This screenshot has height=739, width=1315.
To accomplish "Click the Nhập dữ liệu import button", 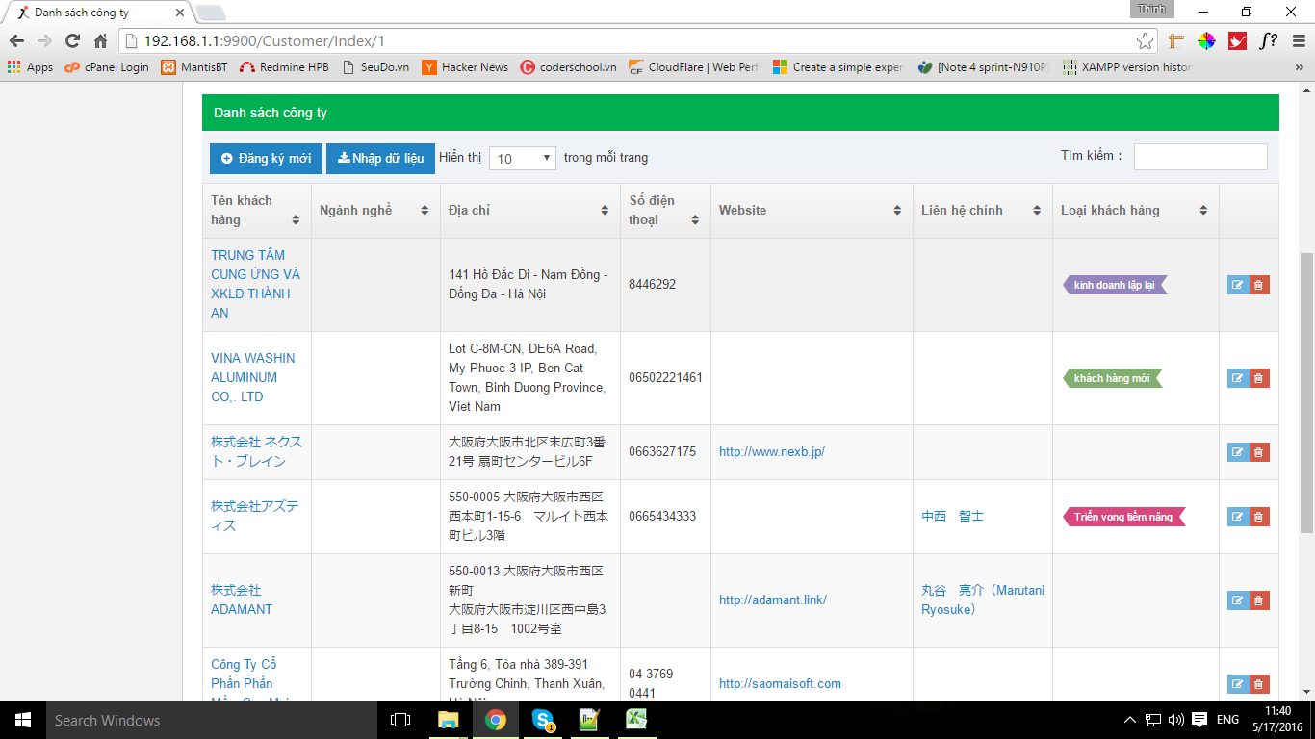I will 380,158.
